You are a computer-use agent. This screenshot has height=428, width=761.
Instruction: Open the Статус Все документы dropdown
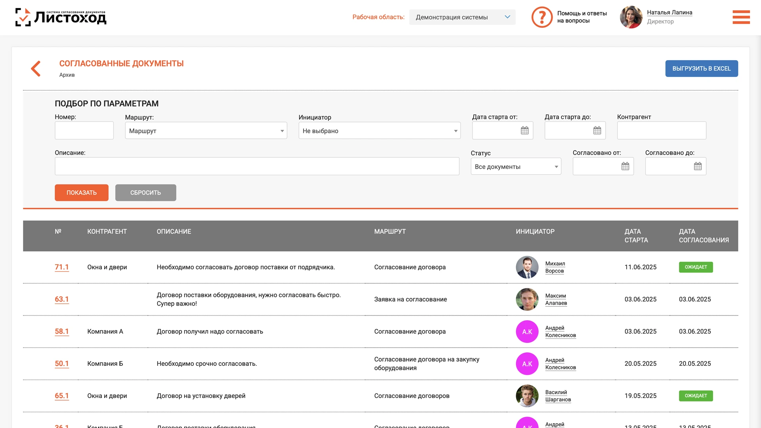(516, 166)
